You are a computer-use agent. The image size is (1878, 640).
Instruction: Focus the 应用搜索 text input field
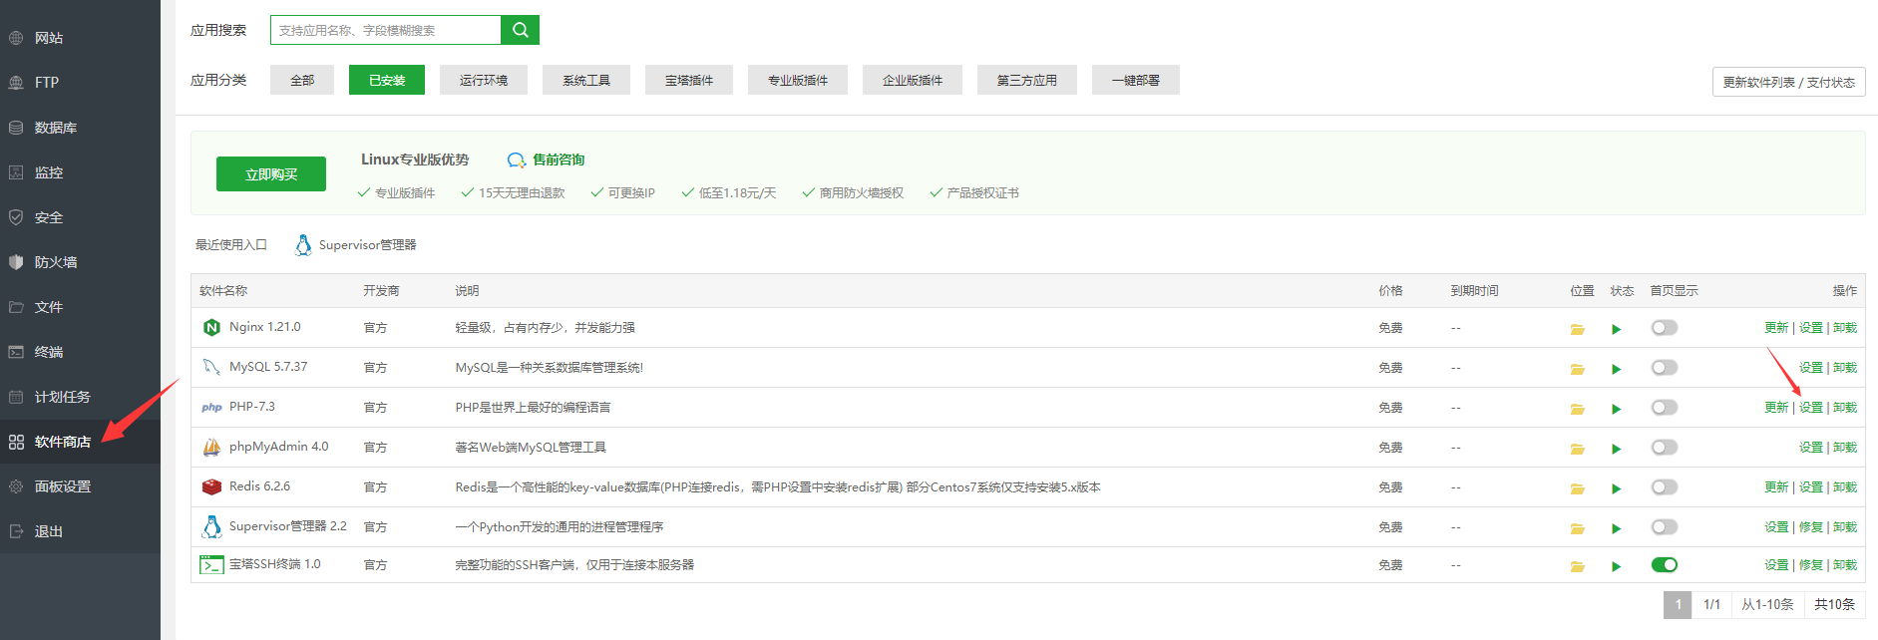(385, 30)
